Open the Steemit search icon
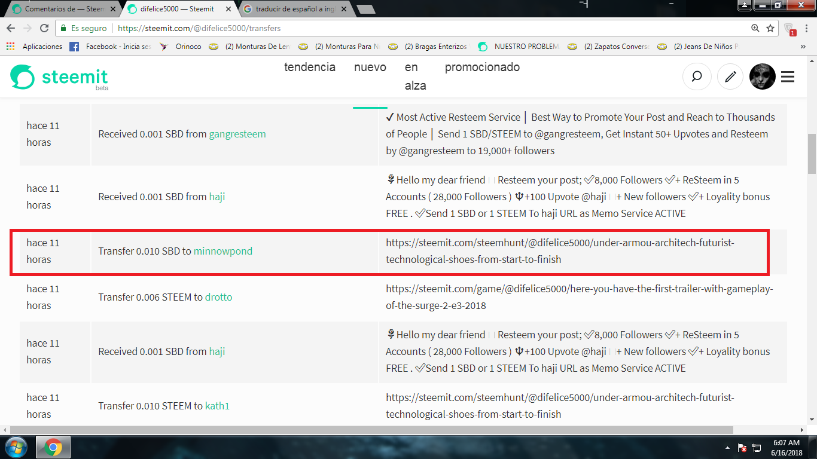The height and width of the screenshot is (459, 817). coord(697,77)
